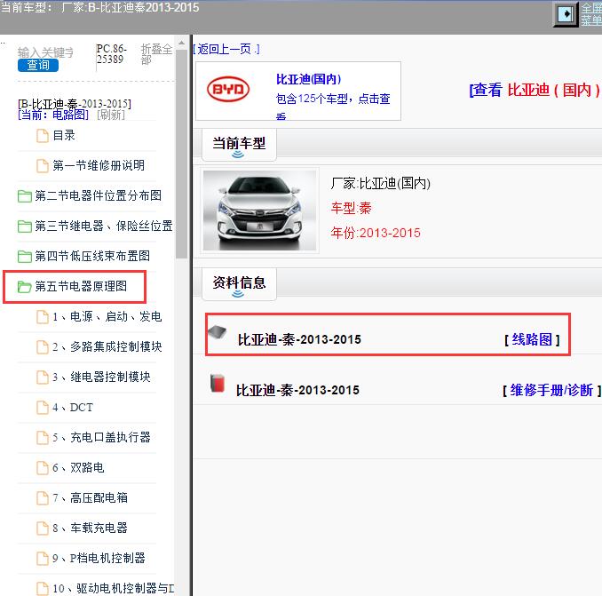Open 第一节维修册说明 tree item
Image resolution: width=602 pixels, height=596 pixels.
click(99, 165)
